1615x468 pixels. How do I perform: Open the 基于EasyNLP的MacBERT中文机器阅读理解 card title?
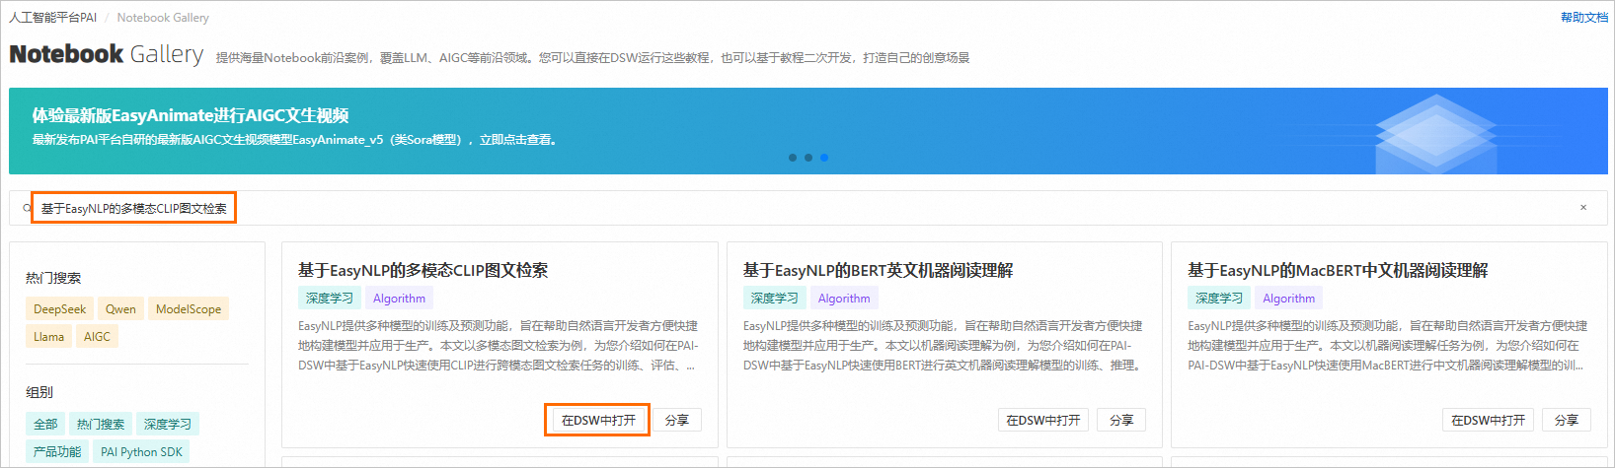(x=1338, y=270)
